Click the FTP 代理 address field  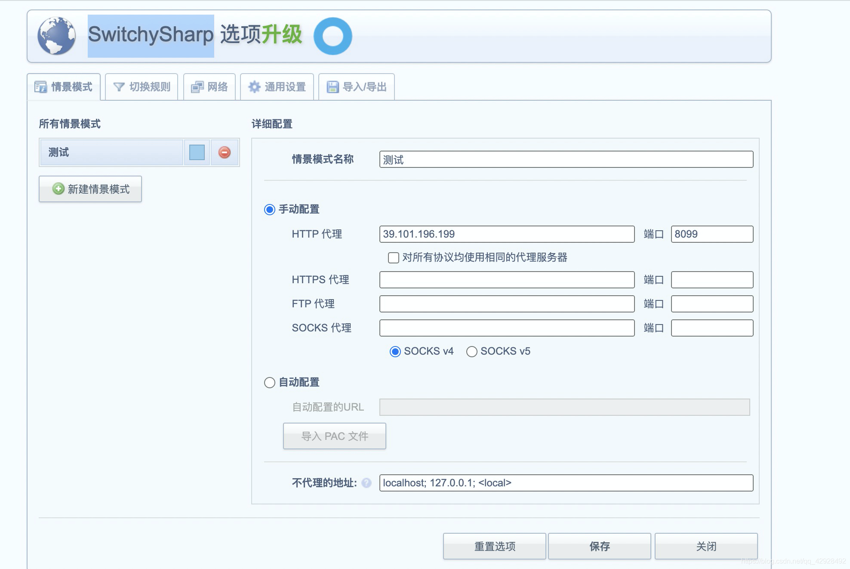(507, 304)
